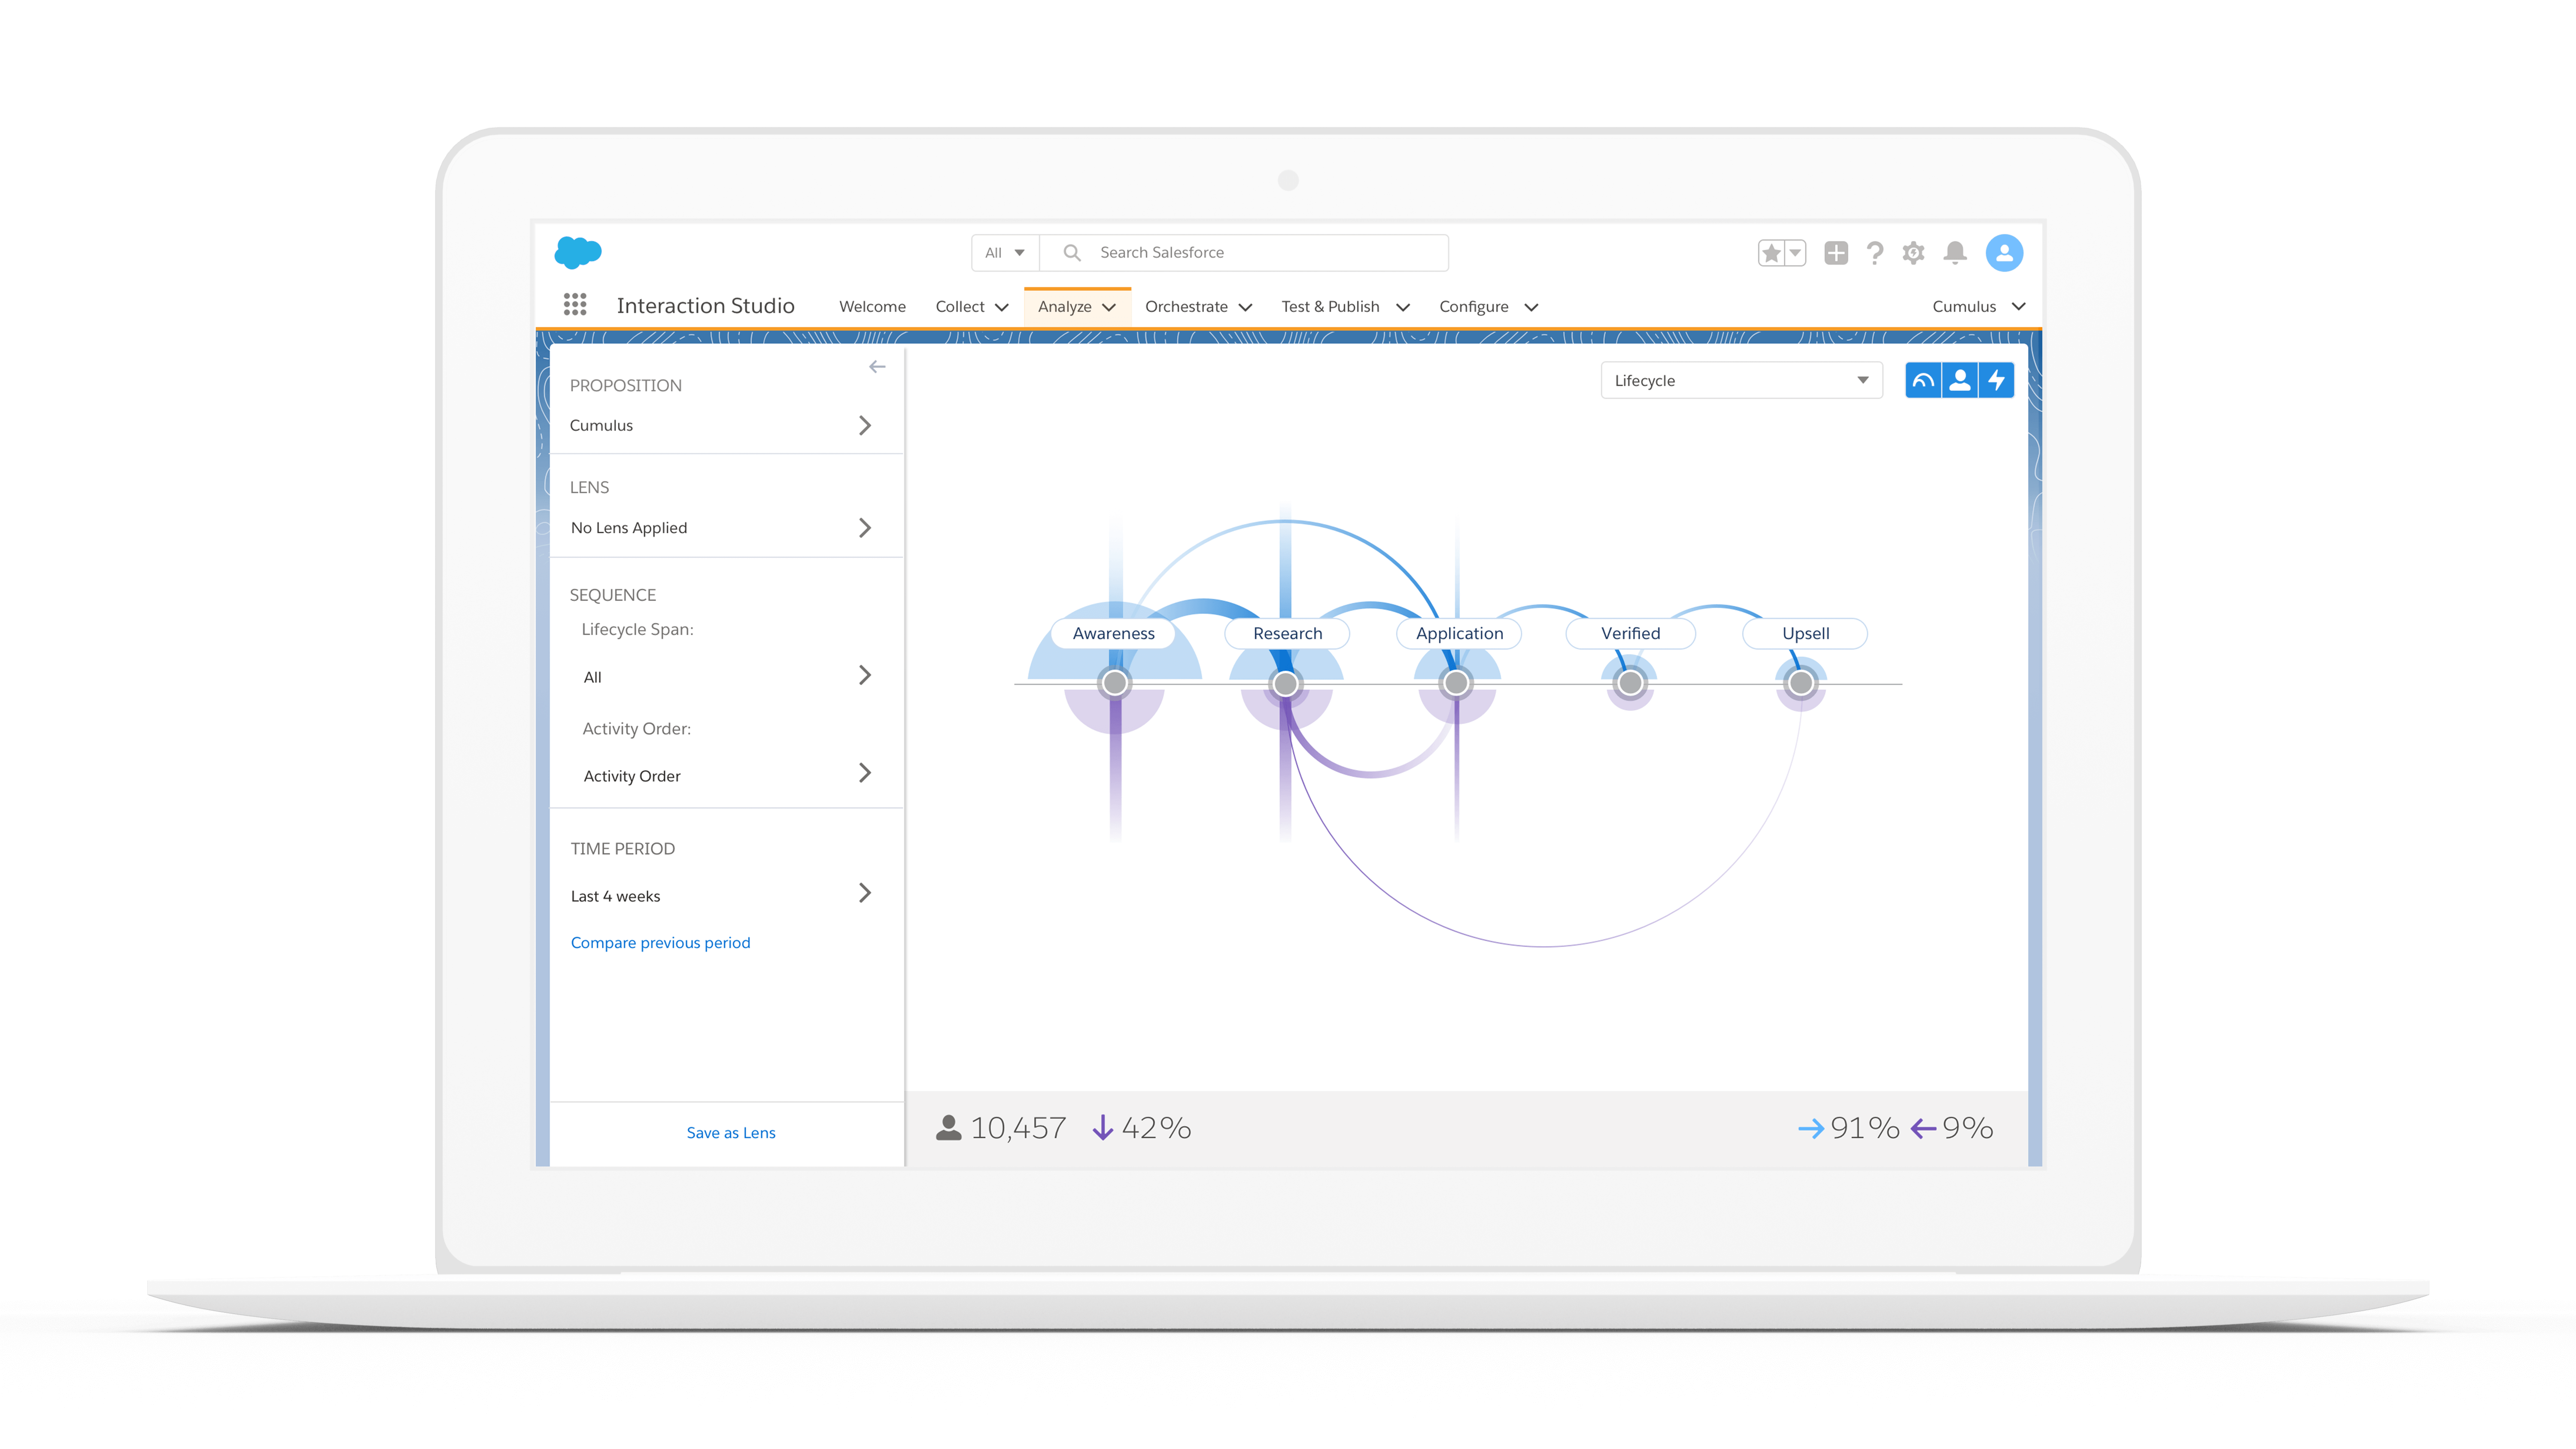Click the Upsell stage node circle

pos(1801,683)
